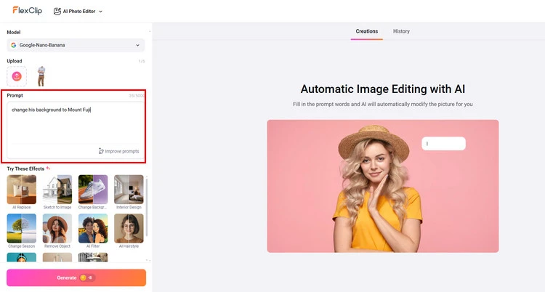Click the FlexClip logo
The height and width of the screenshot is (292, 545).
click(x=26, y=11)
